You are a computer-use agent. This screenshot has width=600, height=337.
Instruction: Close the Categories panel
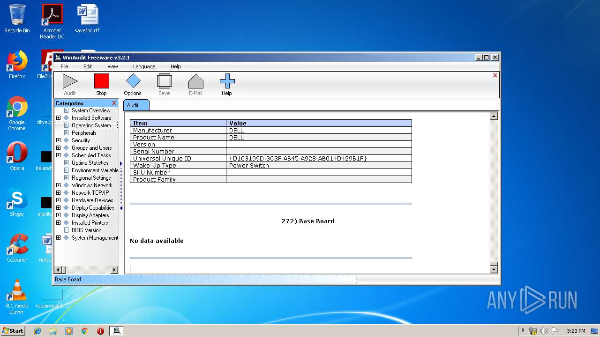pyautogui.click(x=114, y=103)
